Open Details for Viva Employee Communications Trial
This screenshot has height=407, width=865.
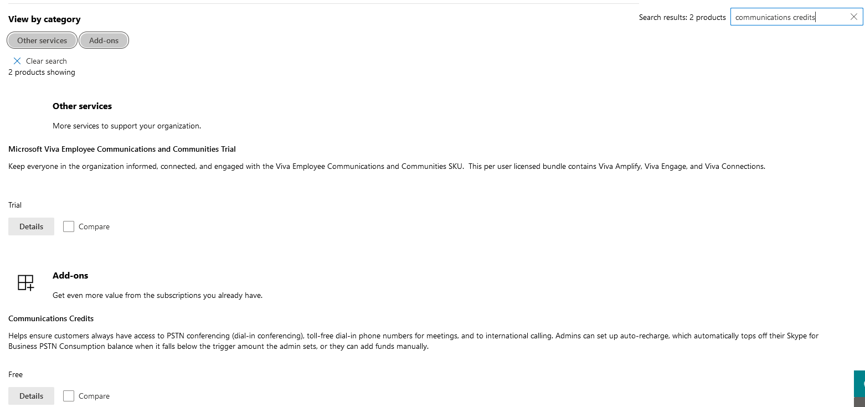31,226
